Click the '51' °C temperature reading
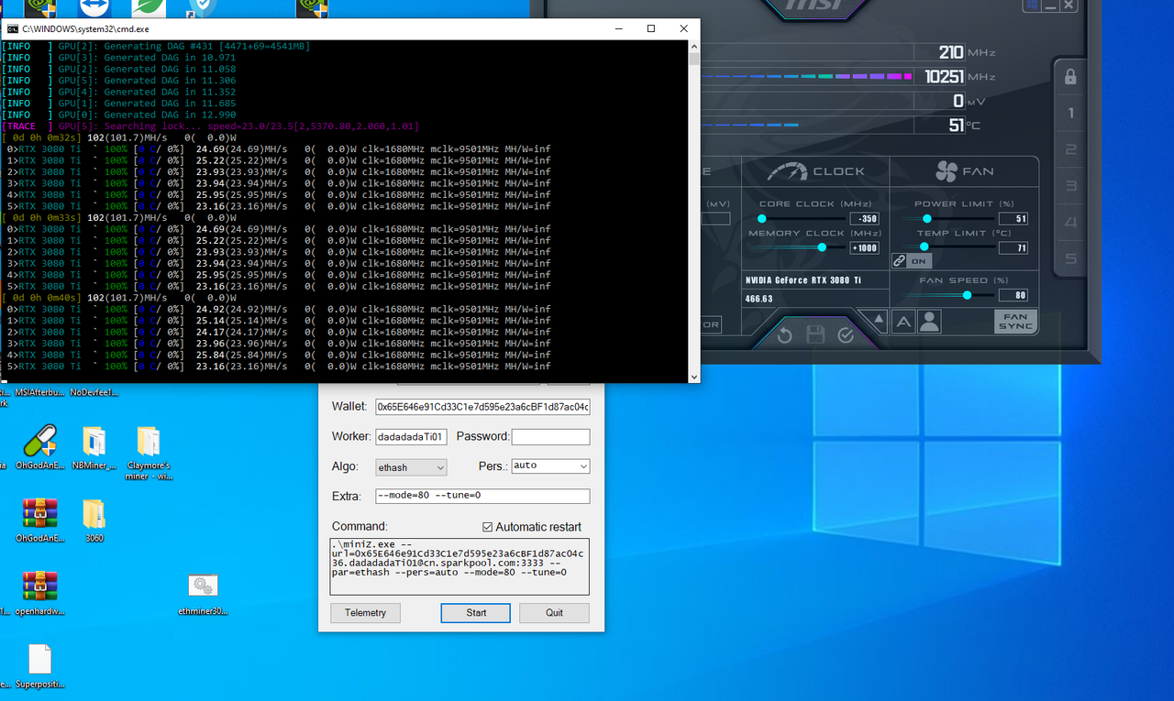The width and height of the screenshot is (1174, 701). click(x=956, y=126)
